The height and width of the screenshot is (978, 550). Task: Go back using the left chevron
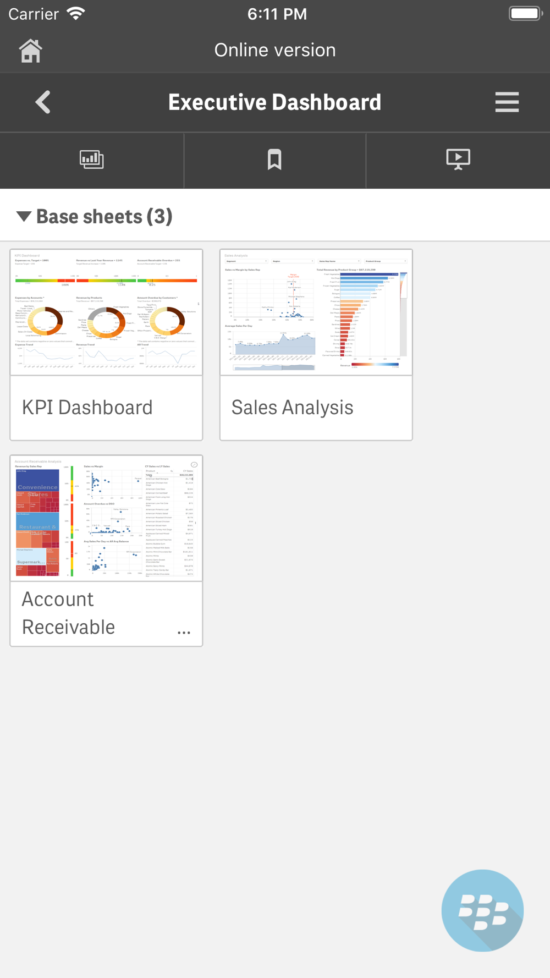(43, 102)
